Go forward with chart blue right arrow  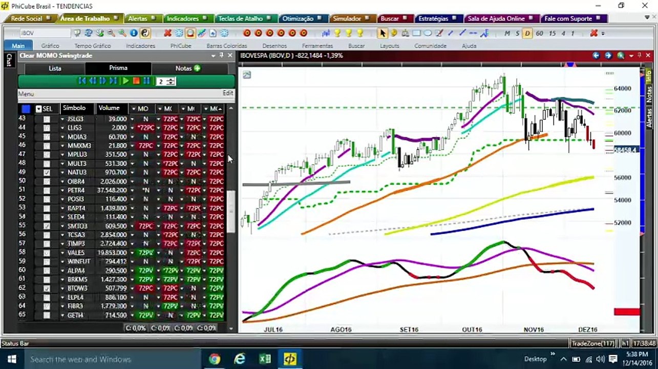coord(608,55)
